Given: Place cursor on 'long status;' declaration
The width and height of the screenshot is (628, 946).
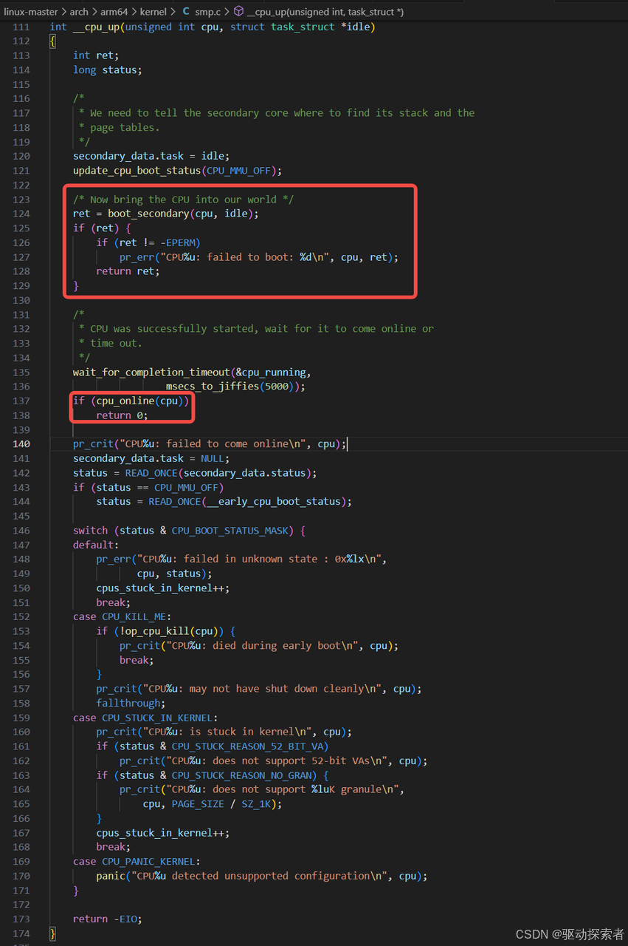Looking at the screenshot, I should 108,69.
